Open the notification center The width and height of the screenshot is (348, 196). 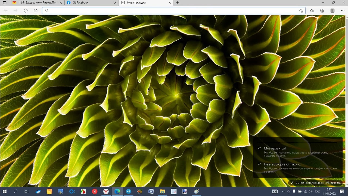point(342,192)
